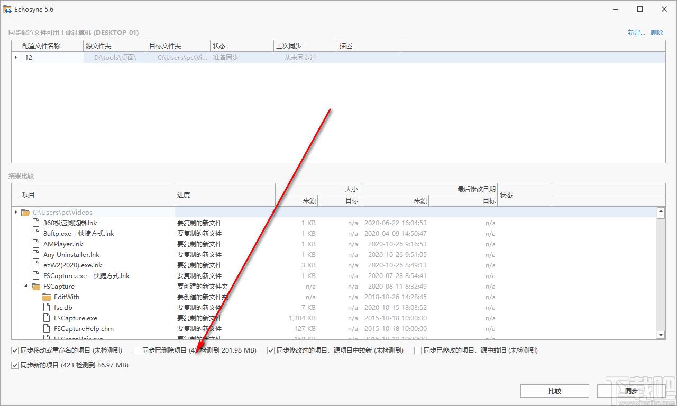Click the 比较 button

click(554, 391)
